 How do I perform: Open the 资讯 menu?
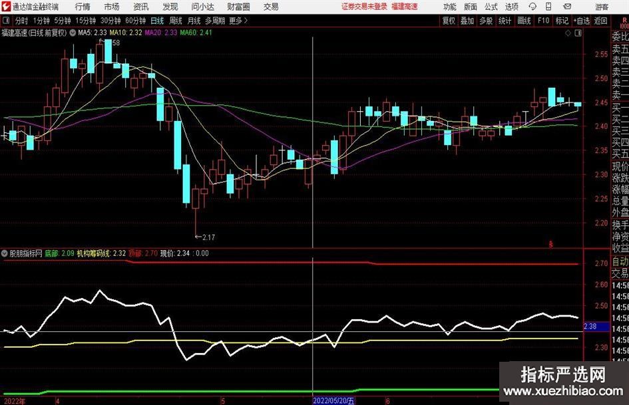point(141,7)
